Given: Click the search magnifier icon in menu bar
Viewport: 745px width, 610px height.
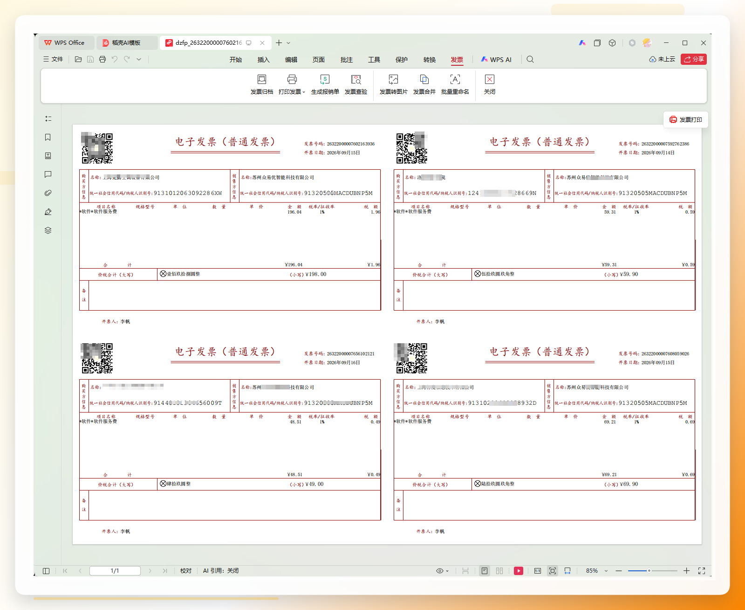Looking at the screenshot, I should coord(530,59).
